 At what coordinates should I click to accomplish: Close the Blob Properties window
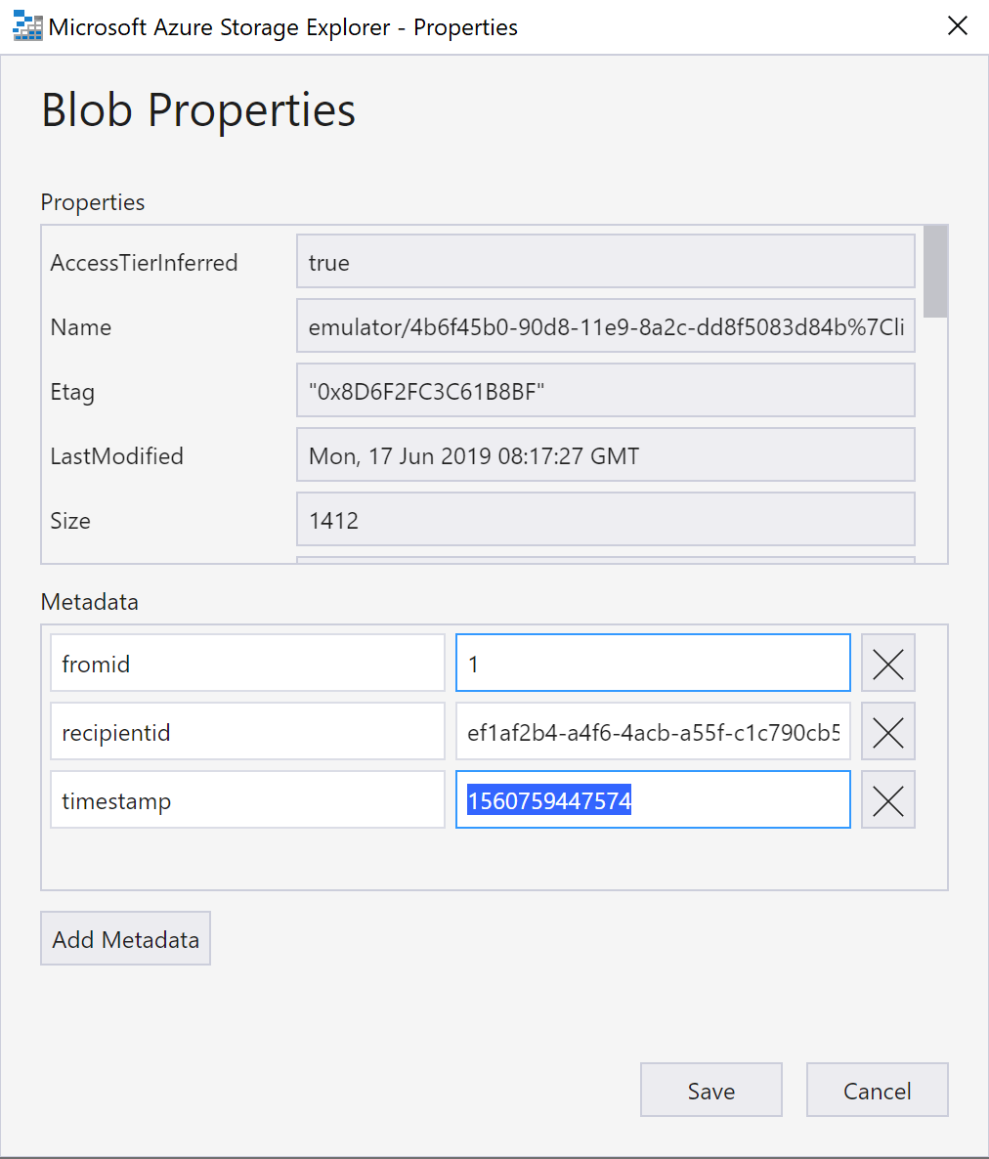pyautogui.click(x=957, y=25)
